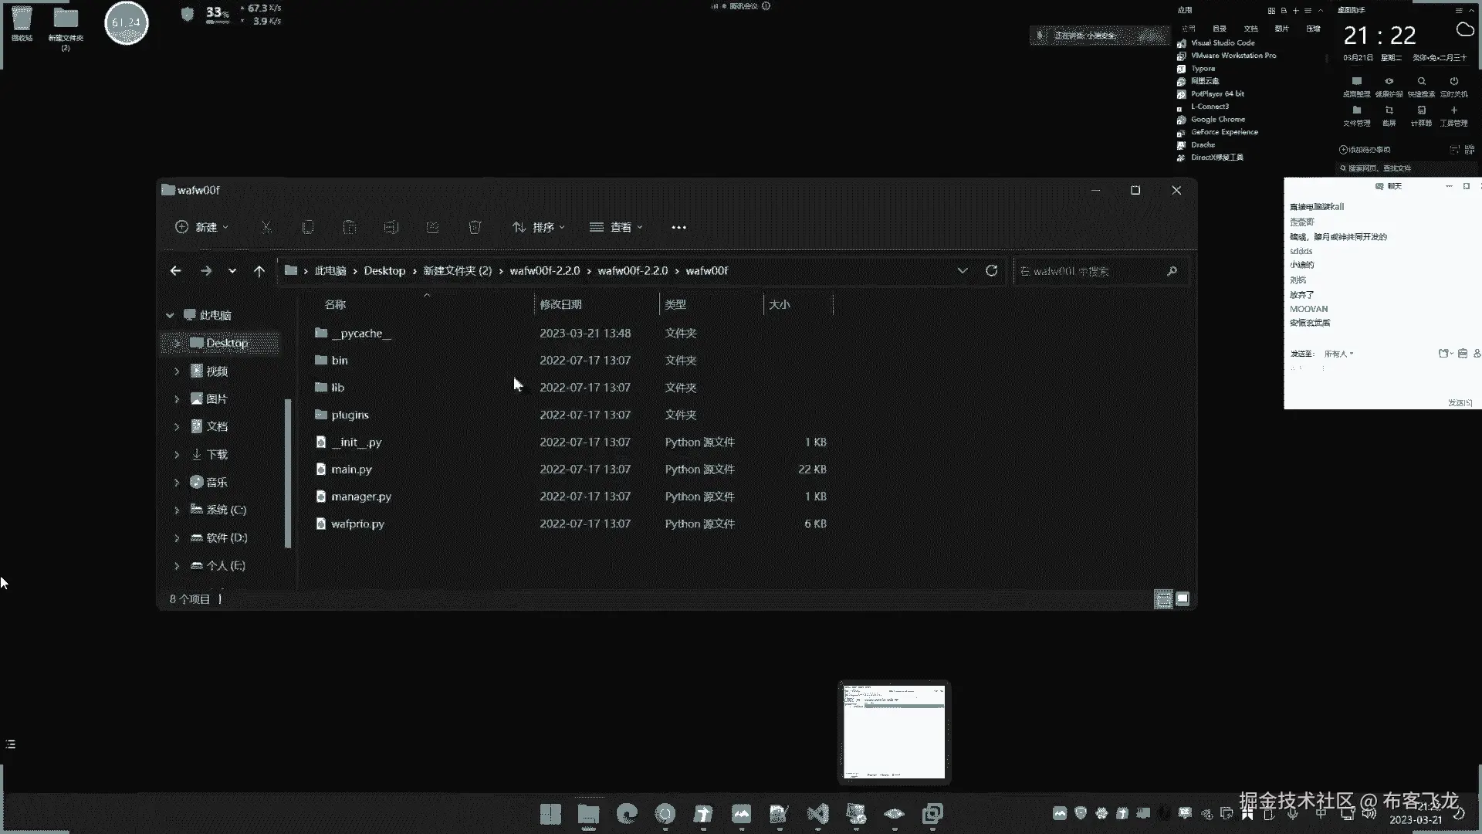Click the Rename icon in toolbar
Screen dimensions: 1482x834
tap(391, 227)
